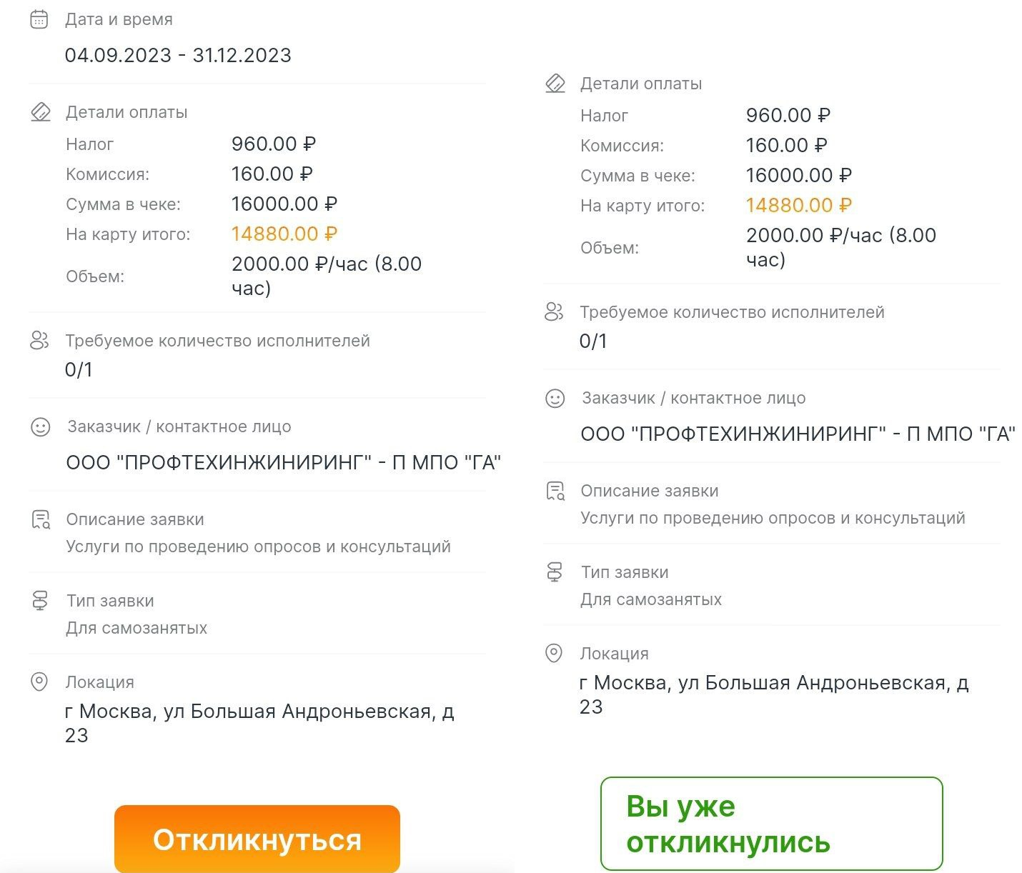Click the location pin icon in the already-responded card
The height and width of the screenshot is (873, 1022).
tap(554, 653)
